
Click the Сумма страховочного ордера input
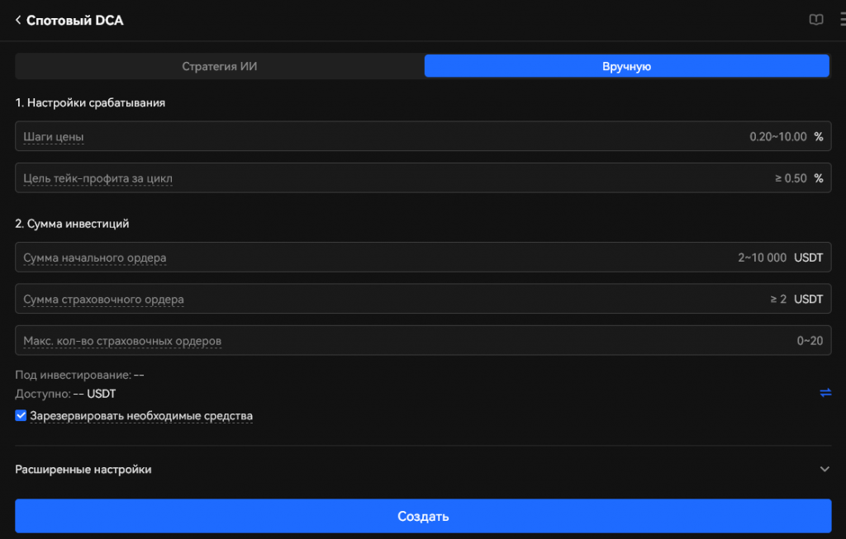coord(423,299)
